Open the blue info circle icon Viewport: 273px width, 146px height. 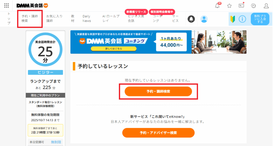coord(242,19)
